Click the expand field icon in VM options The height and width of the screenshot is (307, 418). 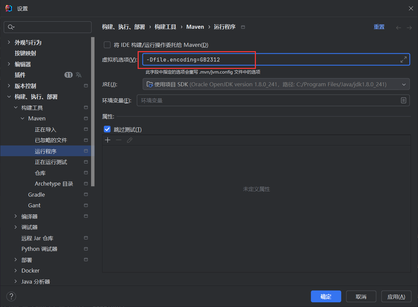point(404,60)
